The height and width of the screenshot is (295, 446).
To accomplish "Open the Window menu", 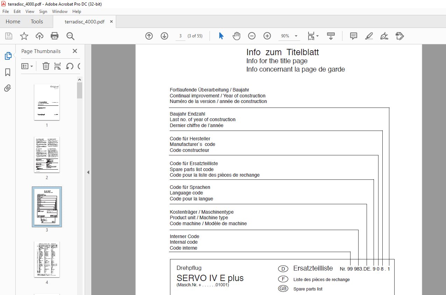I will click(x=60, y=12).
